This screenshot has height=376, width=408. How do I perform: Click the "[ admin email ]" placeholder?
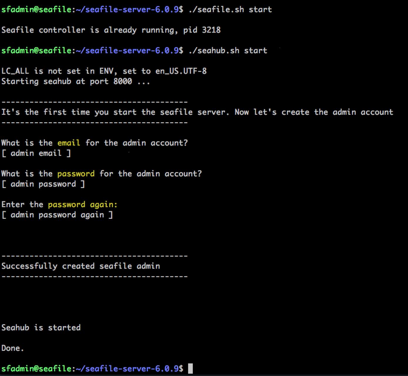tap(36, 153)
